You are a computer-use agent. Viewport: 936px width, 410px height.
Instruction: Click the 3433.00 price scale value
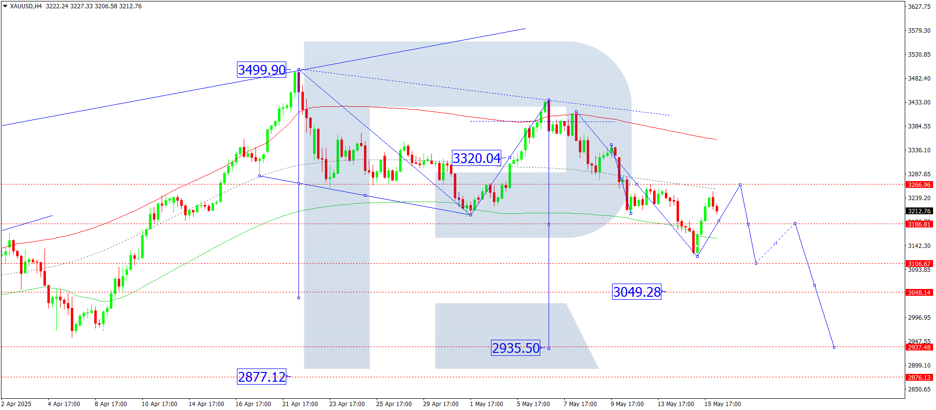tap(919, 102)
